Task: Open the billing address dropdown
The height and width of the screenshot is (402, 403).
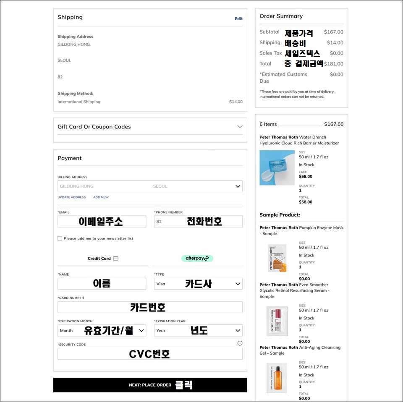Action: tap(150, 186)
